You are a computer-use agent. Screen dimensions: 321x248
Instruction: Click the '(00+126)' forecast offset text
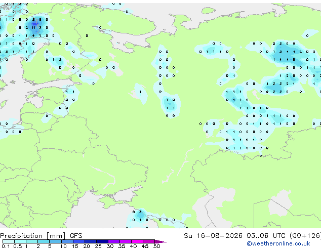point(305,235)
